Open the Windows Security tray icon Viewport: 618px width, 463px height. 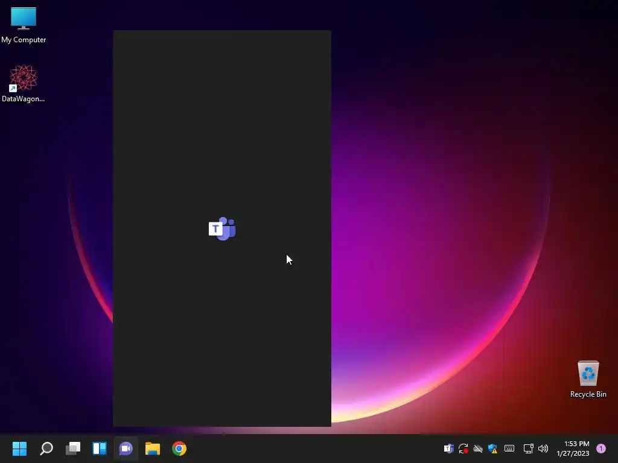click(x=492, y=449)
